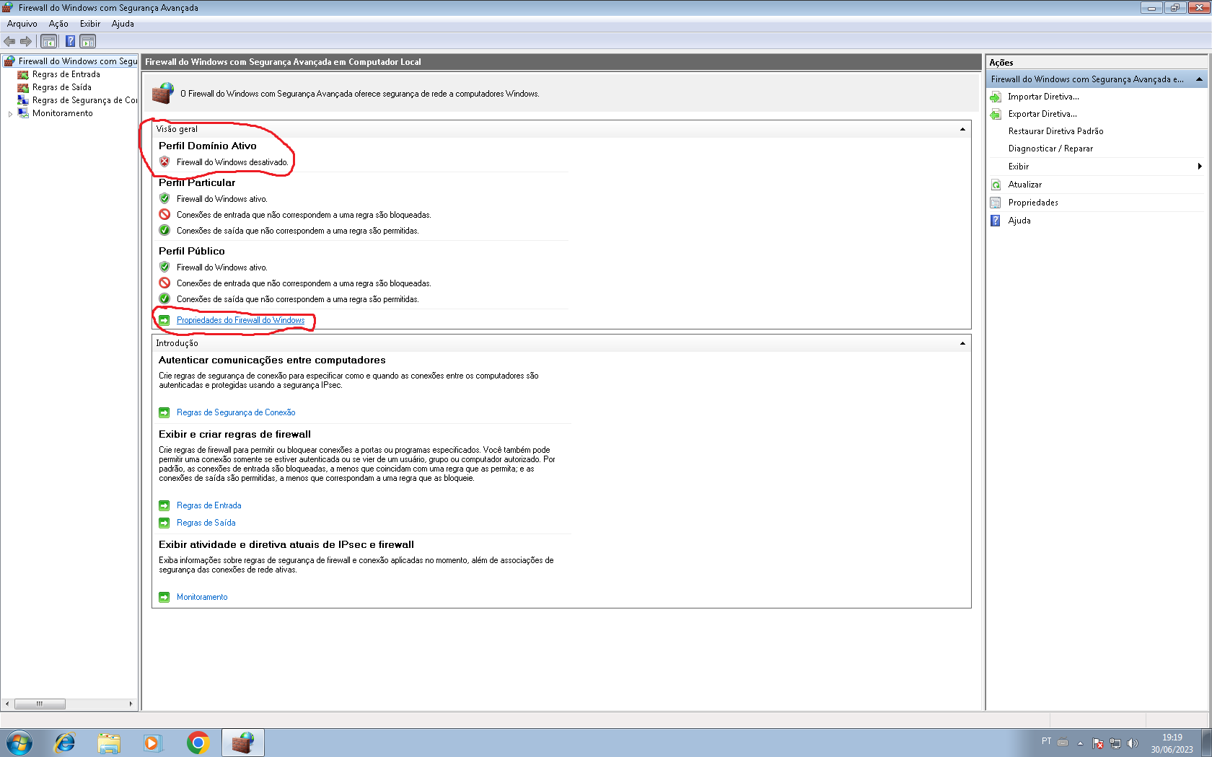Click the horizontal scrollbar thumb in tree pane
1212x757 pixels.
click(x=40, y=704)
